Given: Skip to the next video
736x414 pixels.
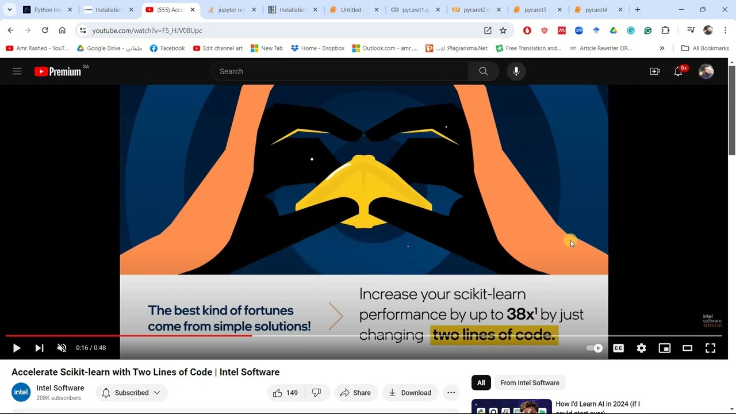Looking at the screenshot, I should pyautogui.click(x=39, y=348).
